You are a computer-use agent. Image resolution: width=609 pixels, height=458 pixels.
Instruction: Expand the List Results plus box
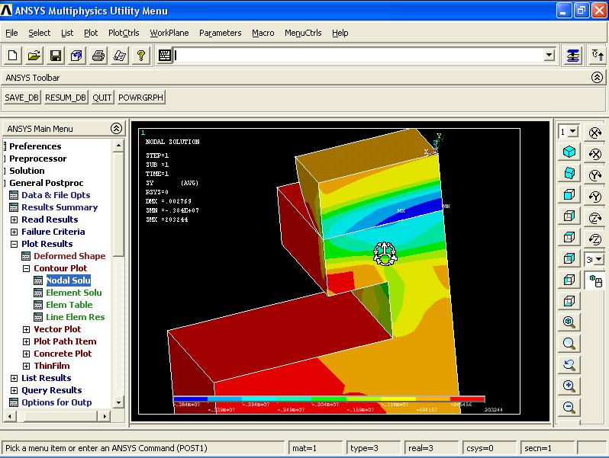click(14, 379)
